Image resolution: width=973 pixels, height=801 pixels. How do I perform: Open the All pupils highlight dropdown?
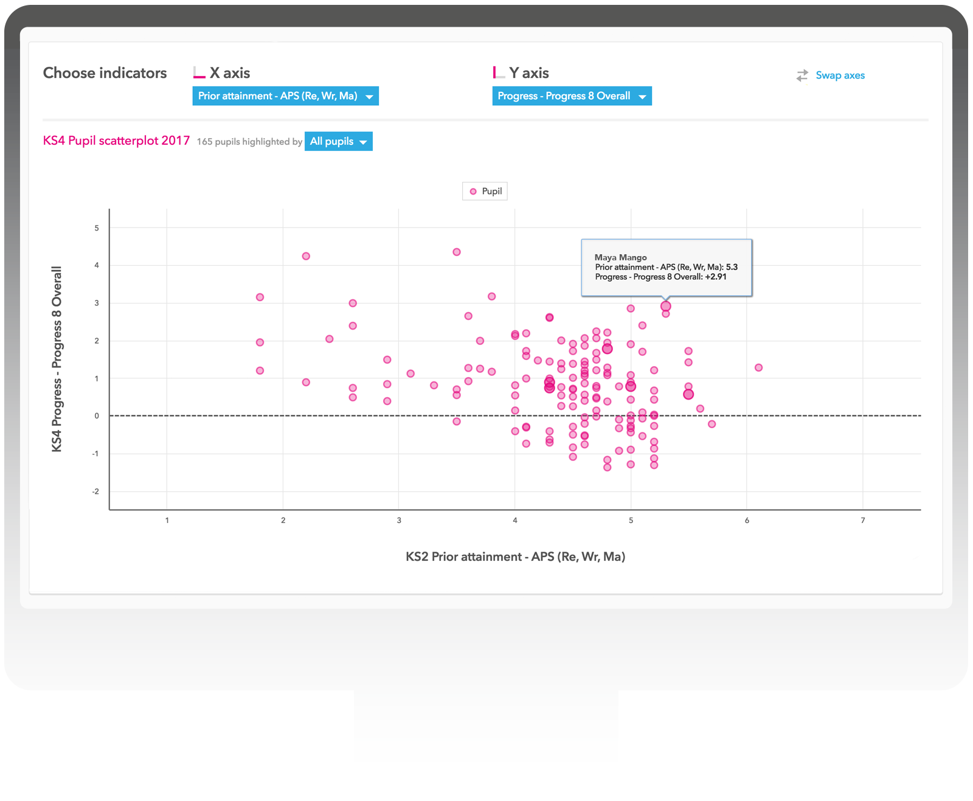point(338,142)
